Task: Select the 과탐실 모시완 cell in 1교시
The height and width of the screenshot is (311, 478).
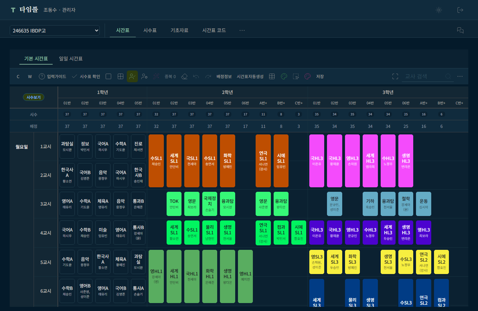Action: [x=67, y=147]
